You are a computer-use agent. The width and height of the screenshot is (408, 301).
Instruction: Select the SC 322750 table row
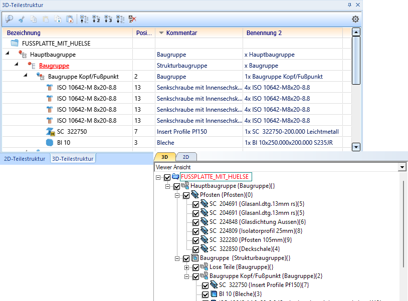72,132
